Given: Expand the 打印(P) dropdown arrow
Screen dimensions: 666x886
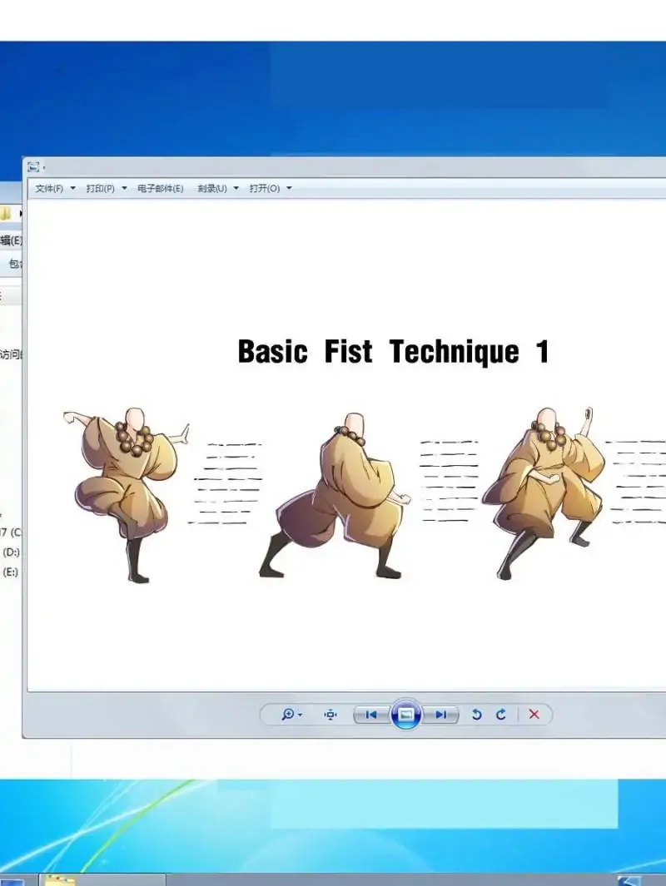Looking at the screenshot, I should (x=124, y=188).
